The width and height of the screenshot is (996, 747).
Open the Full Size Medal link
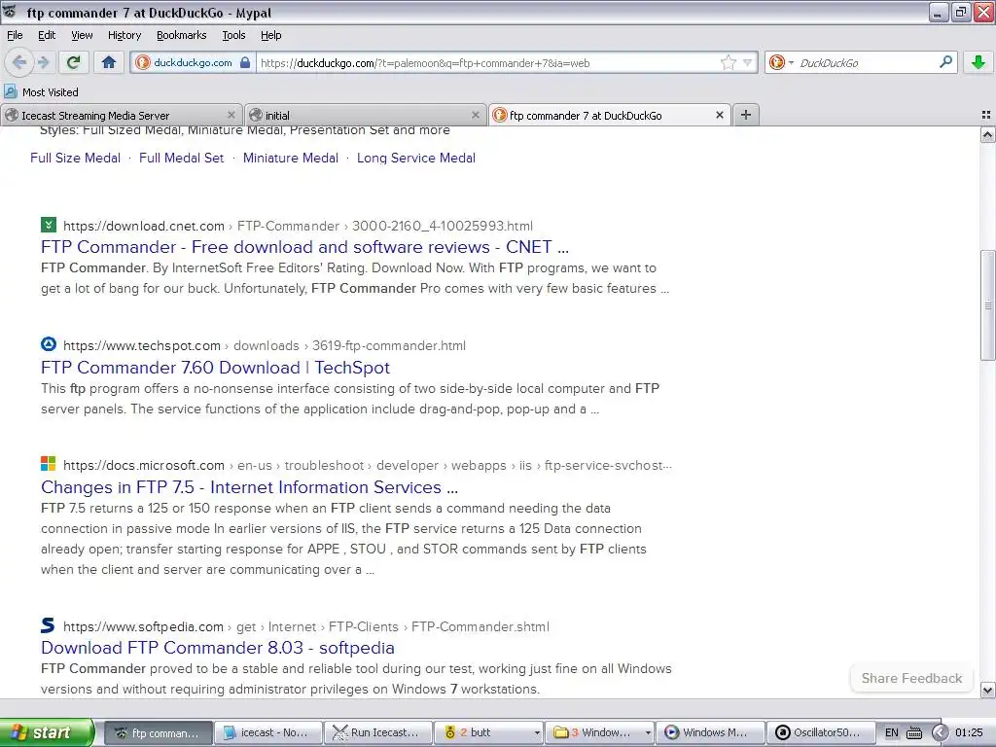click(75, 158)
